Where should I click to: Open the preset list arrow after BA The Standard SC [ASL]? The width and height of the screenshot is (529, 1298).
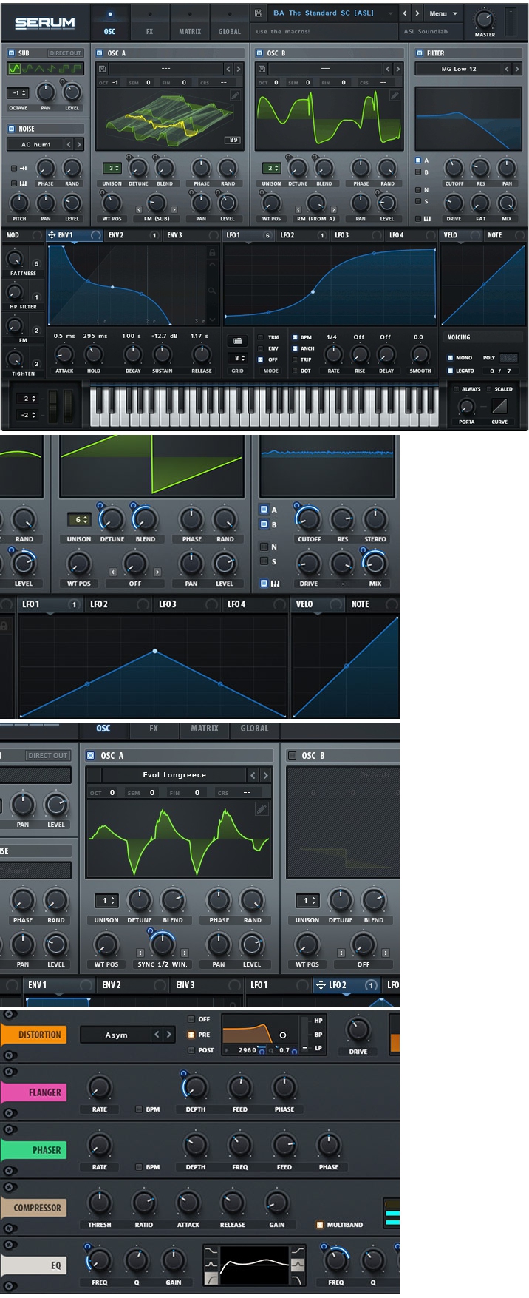pos(391,13)
